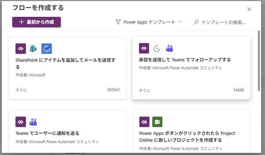Viewport: 265px width, 155px height.
Task: Close the フローを作成する dialog
Action: 249,9
